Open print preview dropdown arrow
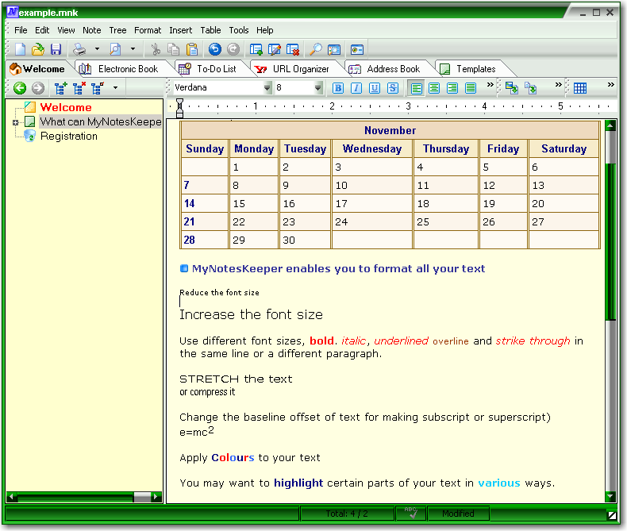627x531 pixels. (x=133, y=49)
